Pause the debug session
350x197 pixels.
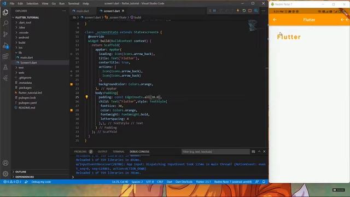coord(214,11)
